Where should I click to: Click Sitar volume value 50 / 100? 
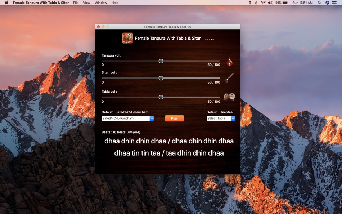point(214,83)
